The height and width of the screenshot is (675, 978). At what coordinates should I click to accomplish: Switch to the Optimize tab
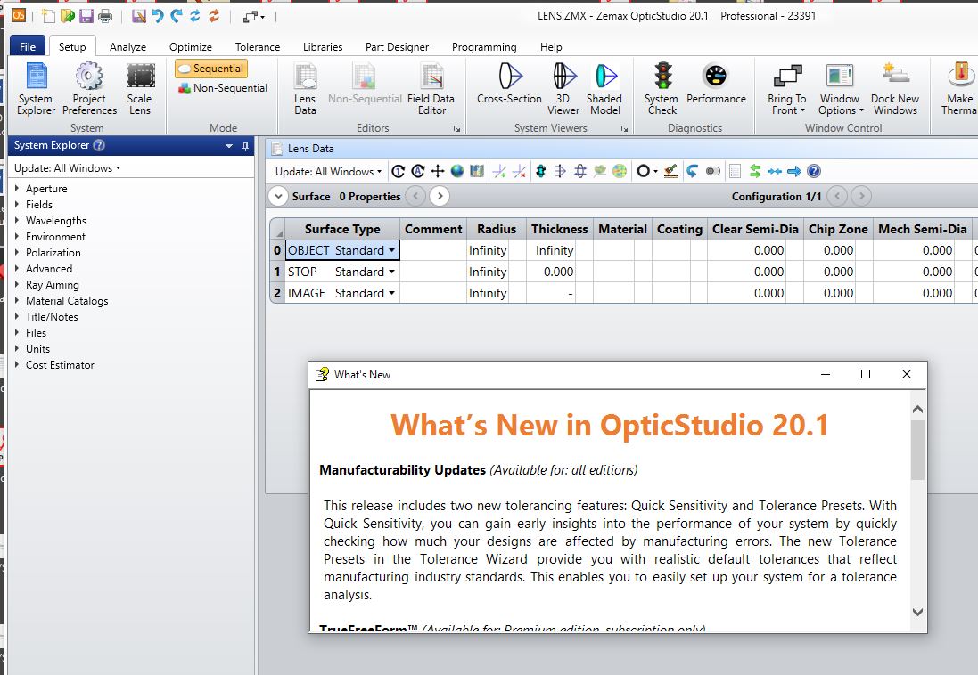tap(190, 46)
